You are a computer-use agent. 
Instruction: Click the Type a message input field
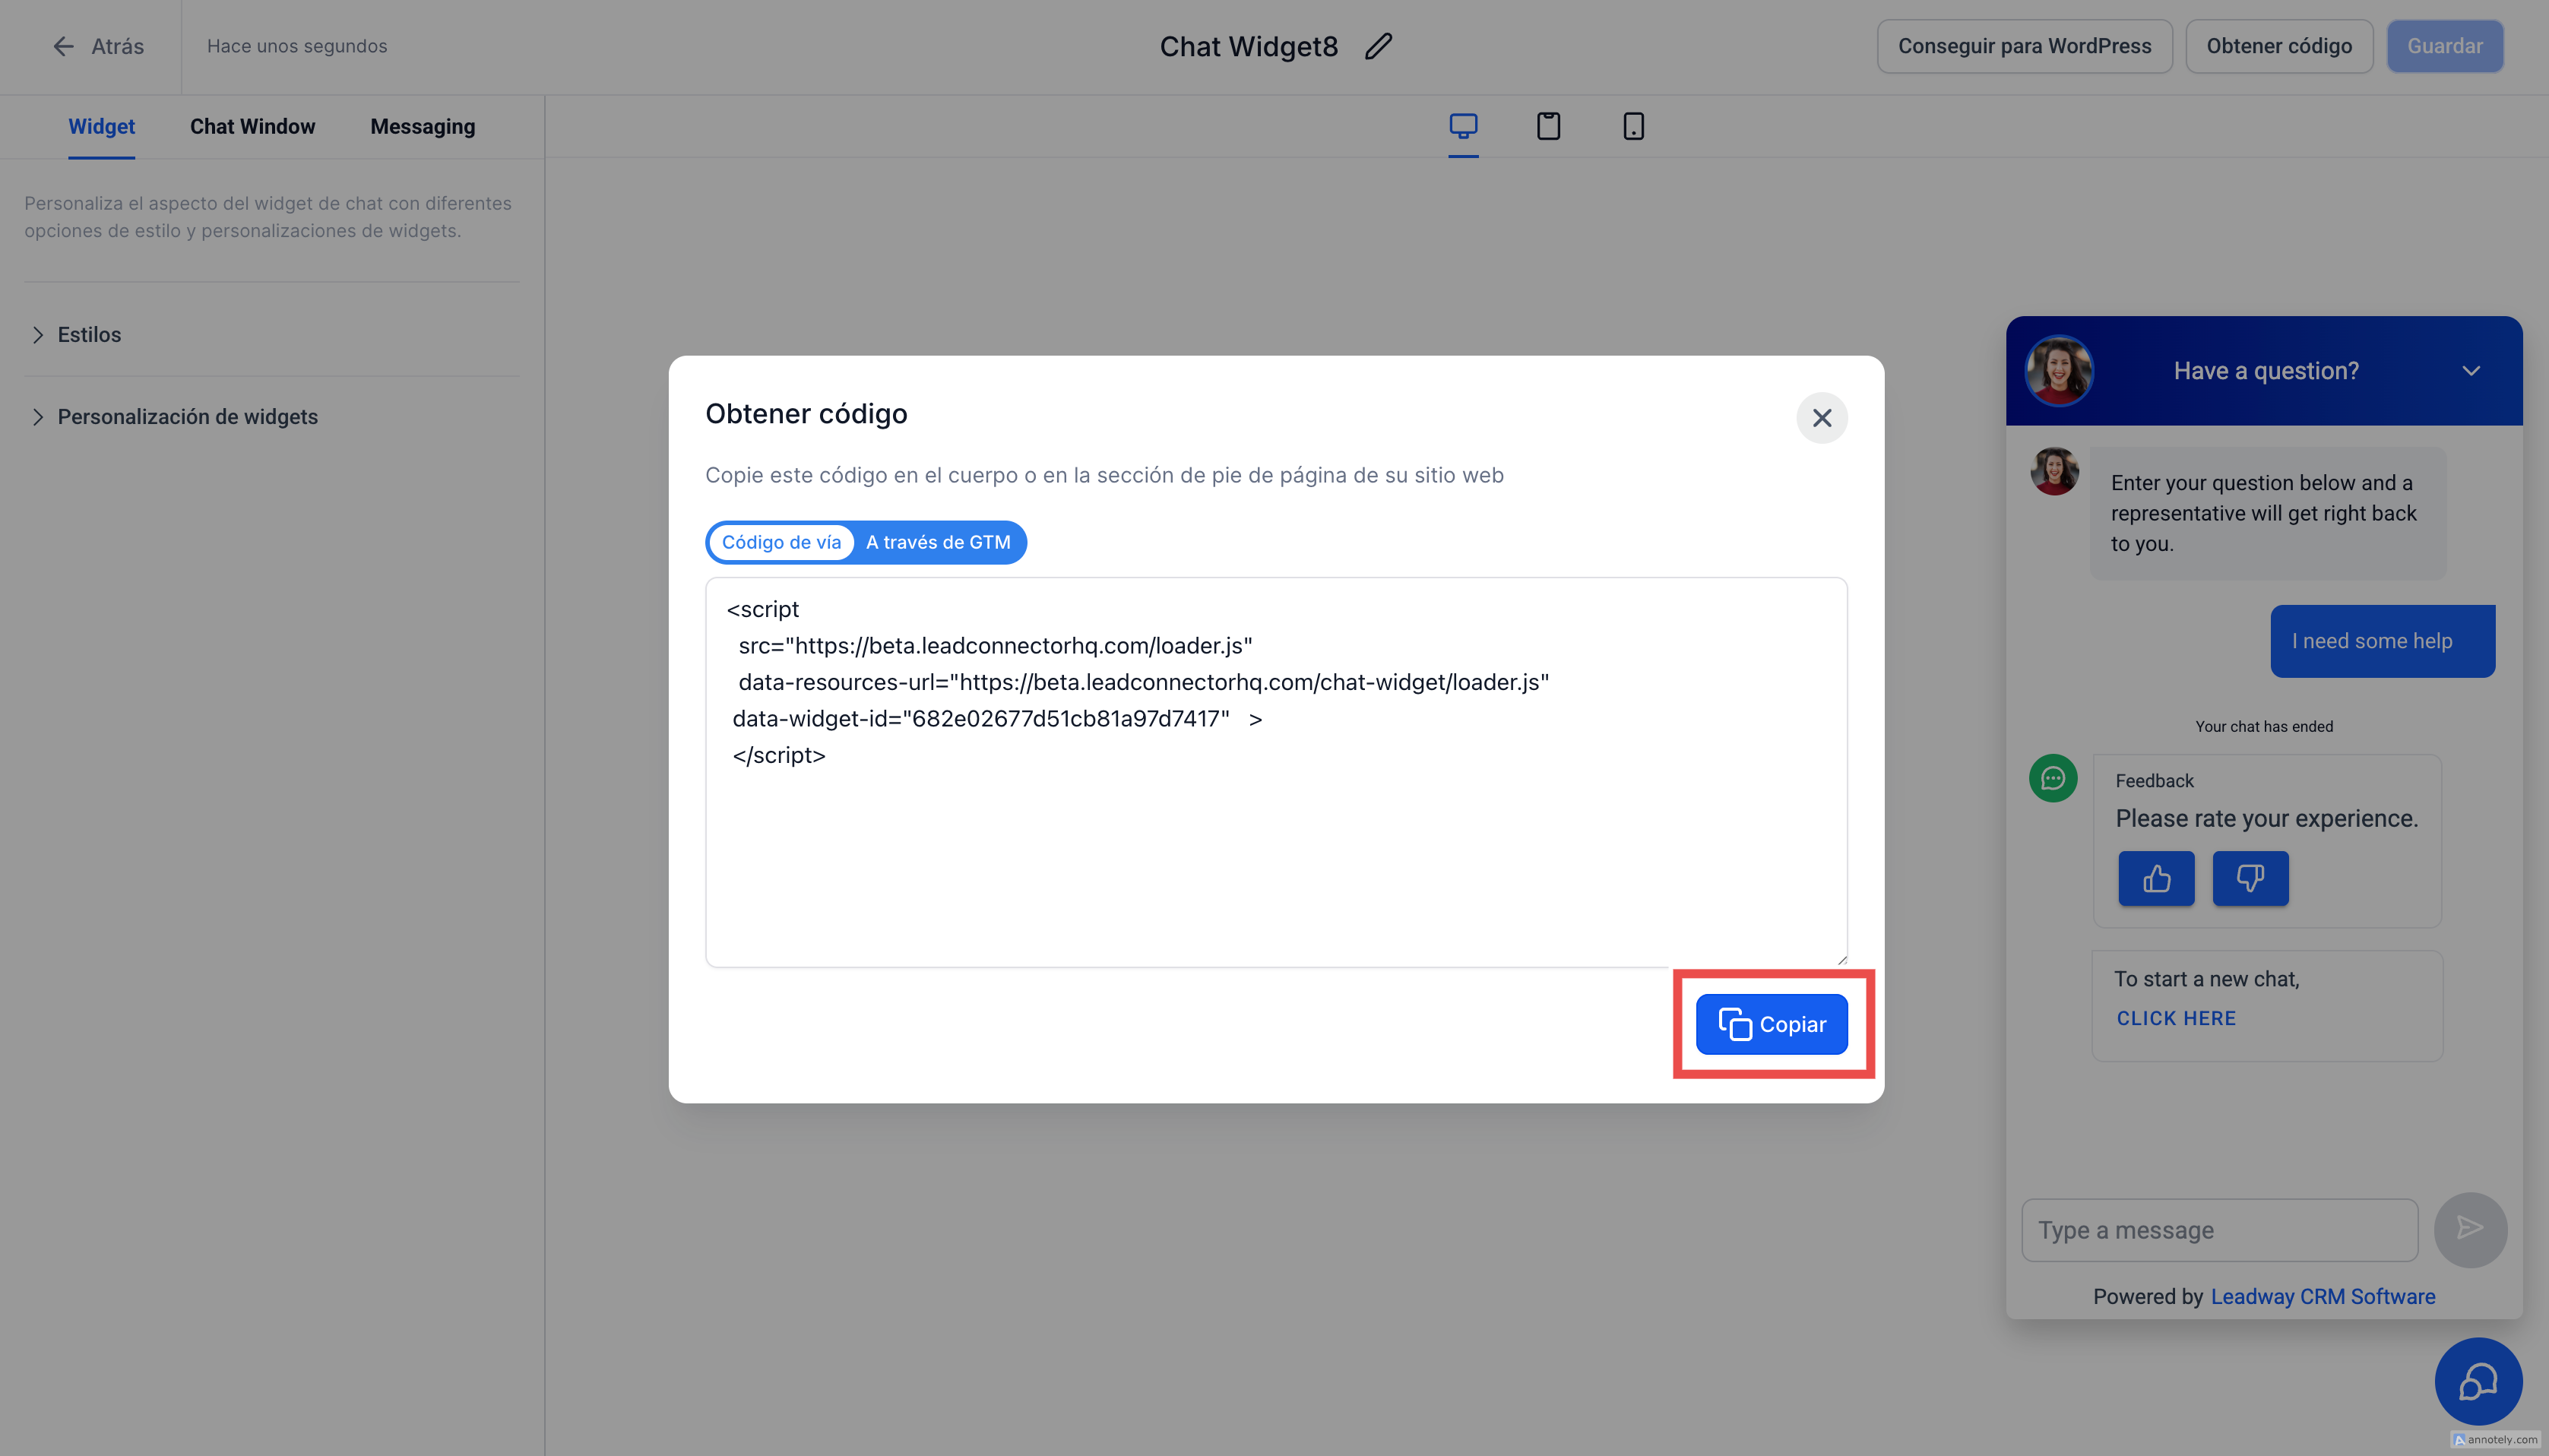click(x=2219, y=1230)
